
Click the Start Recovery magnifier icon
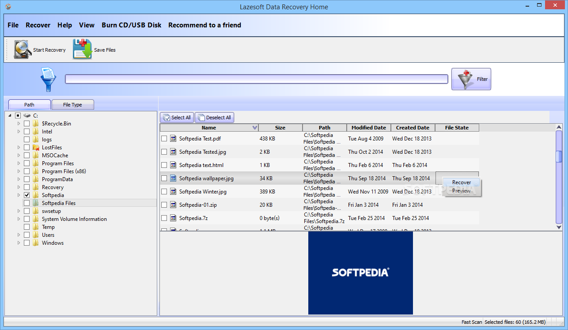point(23,49)
